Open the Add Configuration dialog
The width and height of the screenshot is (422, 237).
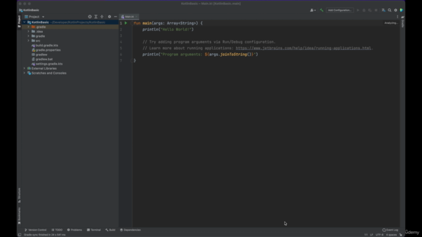pyautogui.click(x=340, y=11)
